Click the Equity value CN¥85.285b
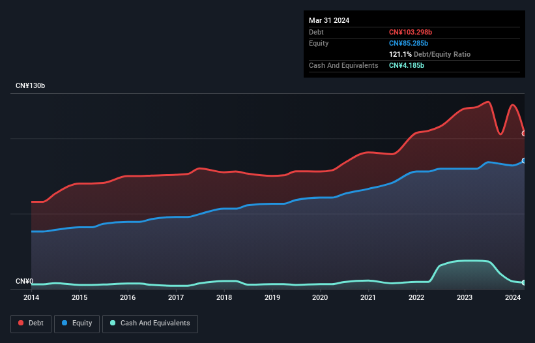 (x=409, y=43)
